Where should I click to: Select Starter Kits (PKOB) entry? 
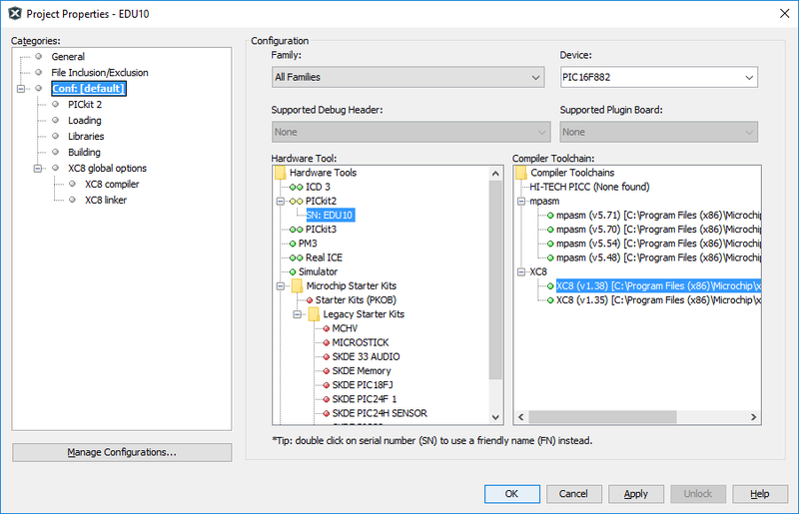(x=356, y=300)
